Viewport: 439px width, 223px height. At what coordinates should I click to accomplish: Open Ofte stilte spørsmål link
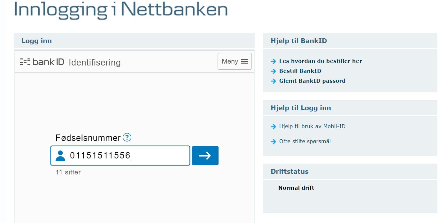point(305,141)
